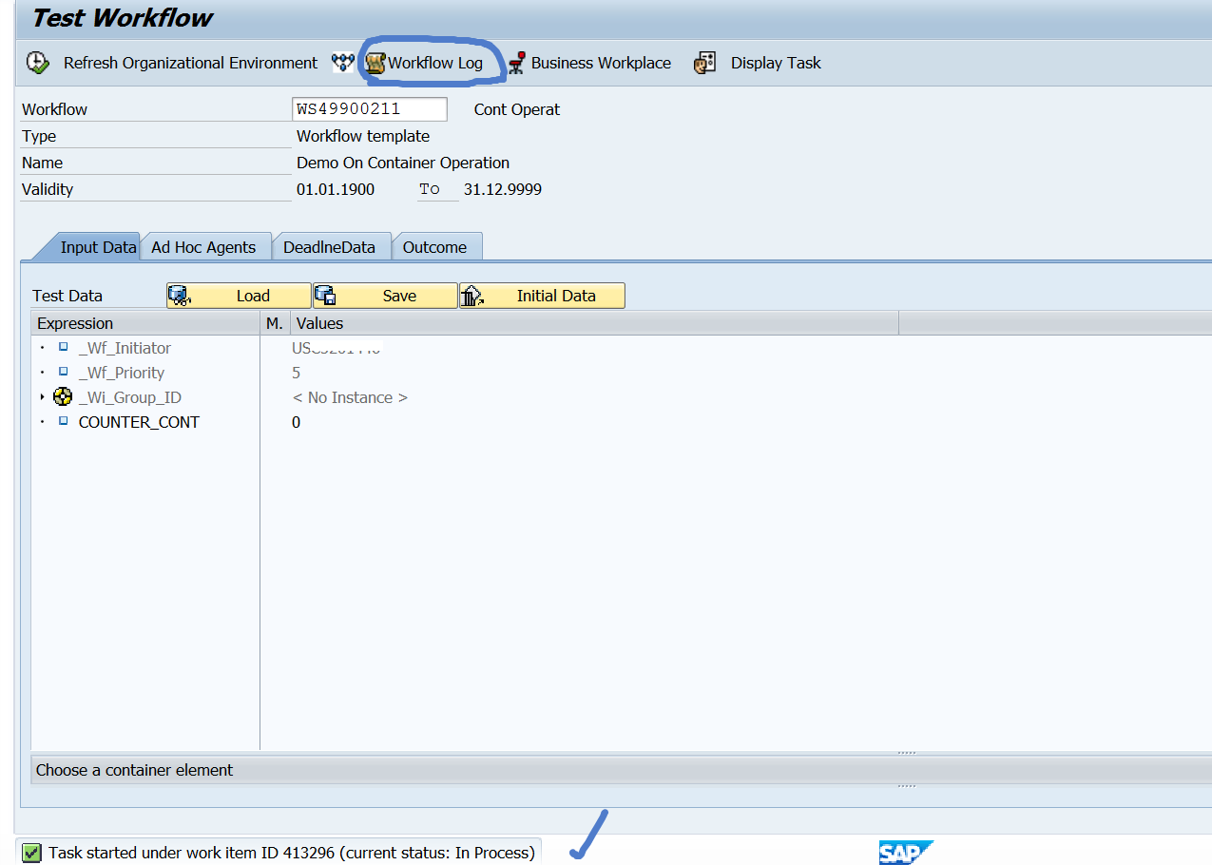
Task: Click the 'Cont Operat' abbreviation text
Action: [x=517, y=109]
